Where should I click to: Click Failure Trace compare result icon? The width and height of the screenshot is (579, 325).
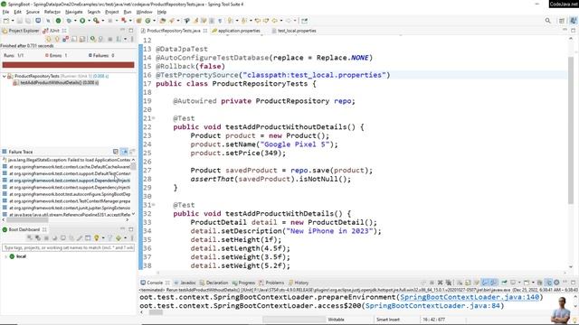[132, 152]
